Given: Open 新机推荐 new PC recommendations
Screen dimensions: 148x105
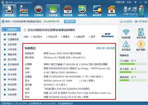Looking at the screenshot, I should click(97, 10).
